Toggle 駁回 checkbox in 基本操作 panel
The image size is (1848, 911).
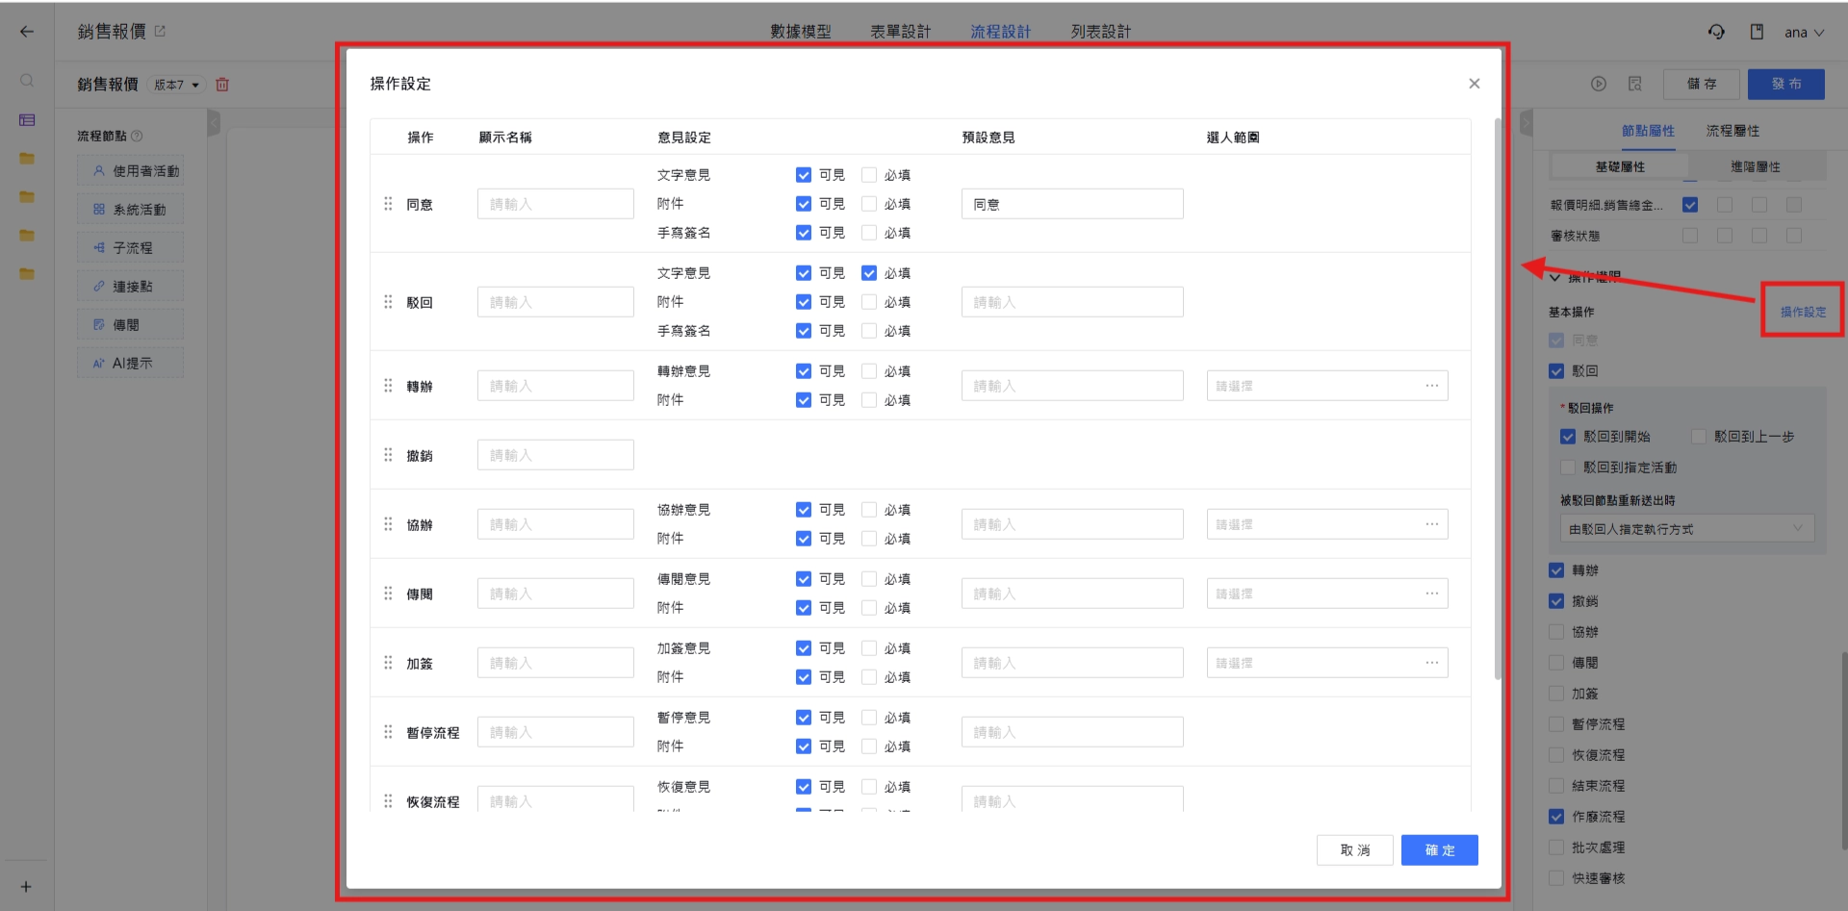pyautogui.click(x=1556, y=371)
